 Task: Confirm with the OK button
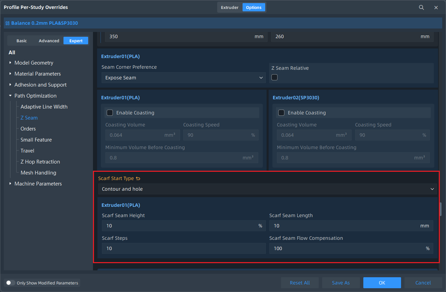tap(382, 283)
